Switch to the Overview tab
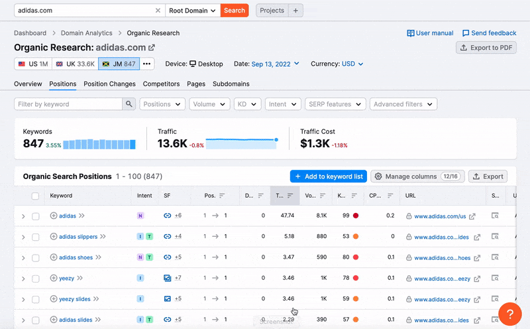 (28, 84)
